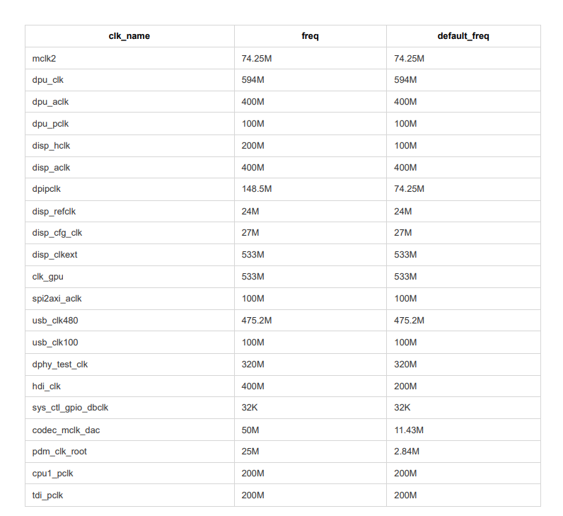Click the freq column header
Screen dimensions: 563x516
tap(310, 36)
